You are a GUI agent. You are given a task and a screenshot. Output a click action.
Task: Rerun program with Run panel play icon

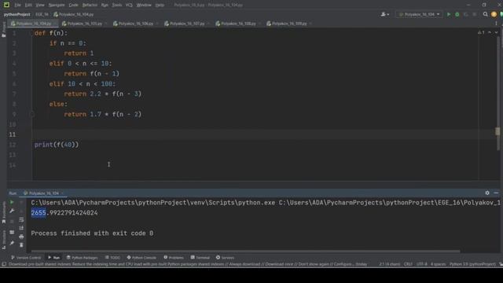pyautogui.click(x=12, y=203)
